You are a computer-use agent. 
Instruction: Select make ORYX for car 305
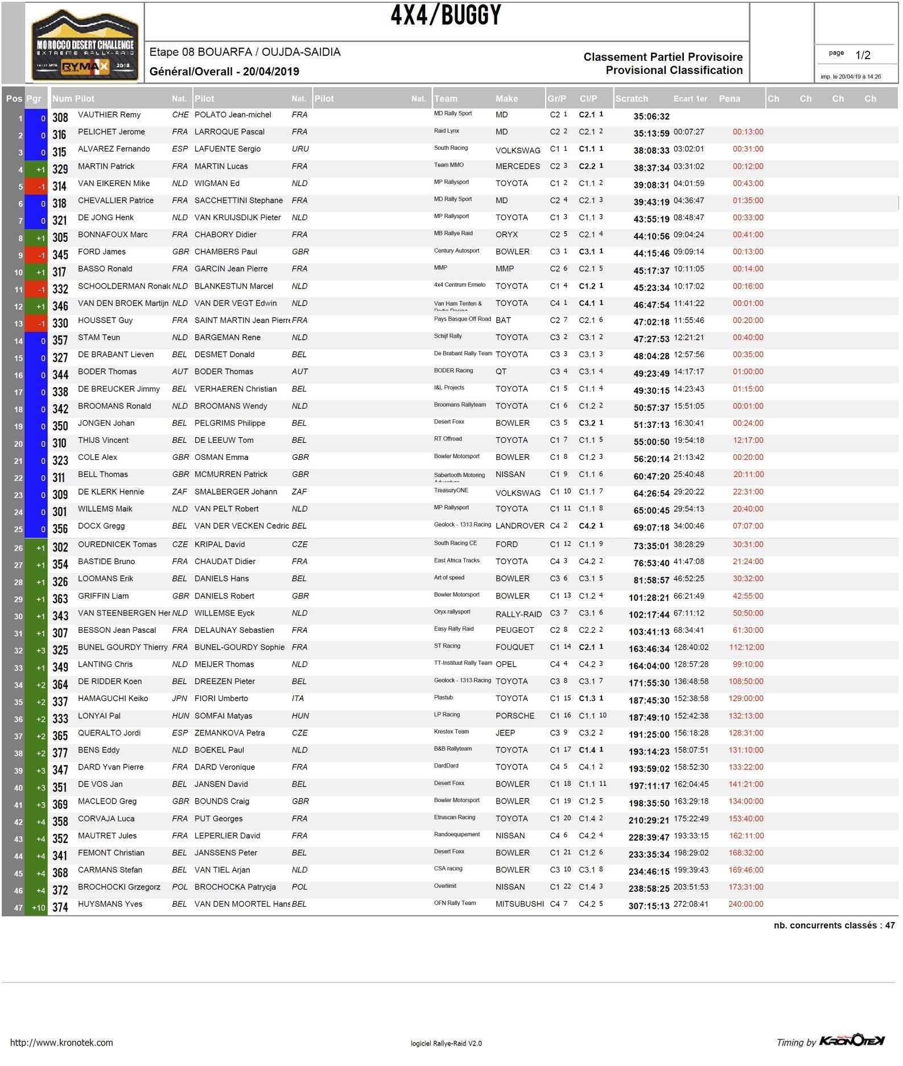(506, 234)
